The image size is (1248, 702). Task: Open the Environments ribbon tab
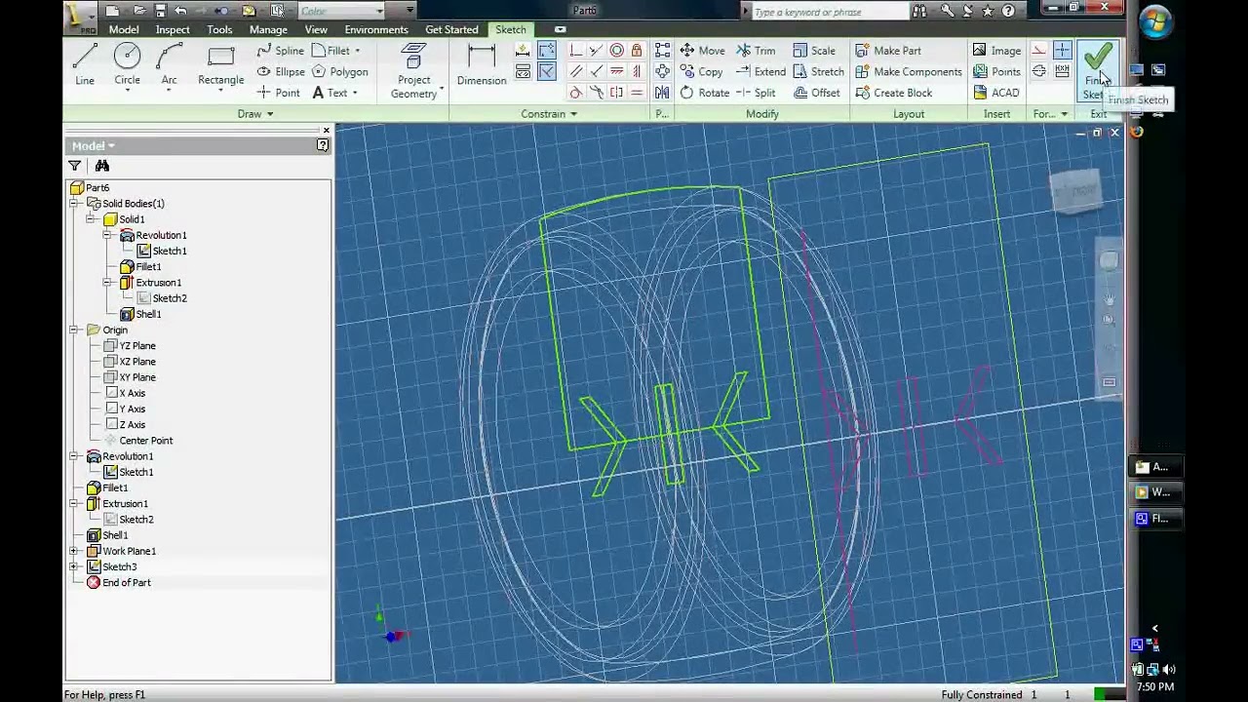375,29
